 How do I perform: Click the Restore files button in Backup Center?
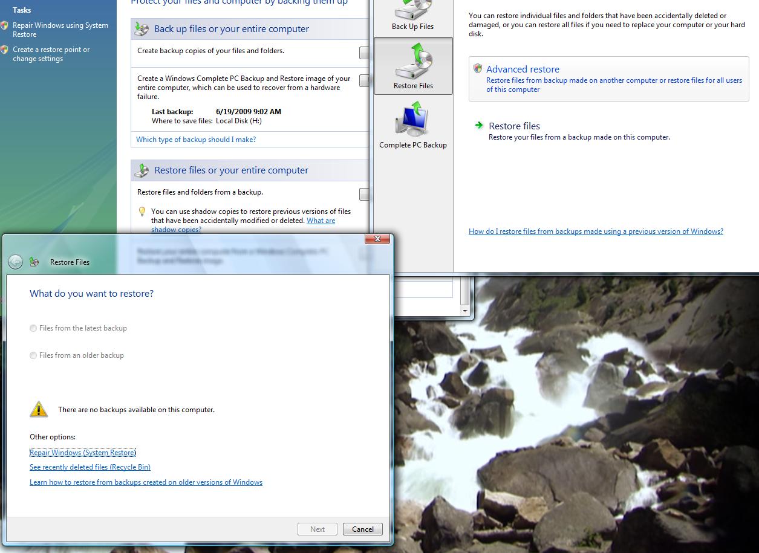(364, 194)
